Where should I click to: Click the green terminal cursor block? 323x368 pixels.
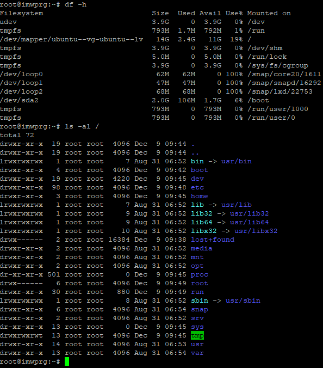click(x=67, y=361)
